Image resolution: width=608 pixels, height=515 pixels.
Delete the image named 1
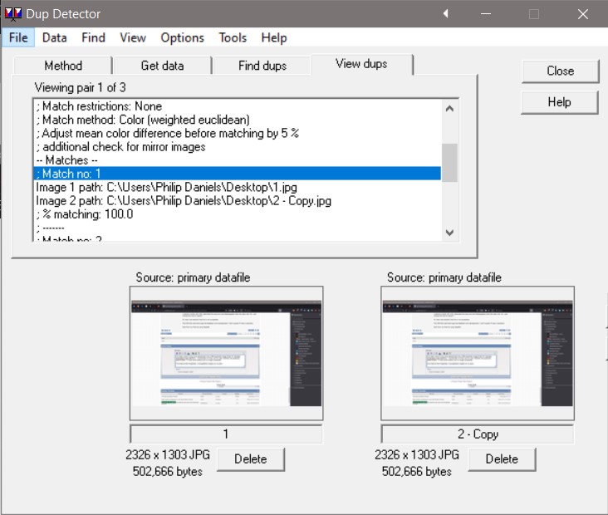click(x=251, y=459)
